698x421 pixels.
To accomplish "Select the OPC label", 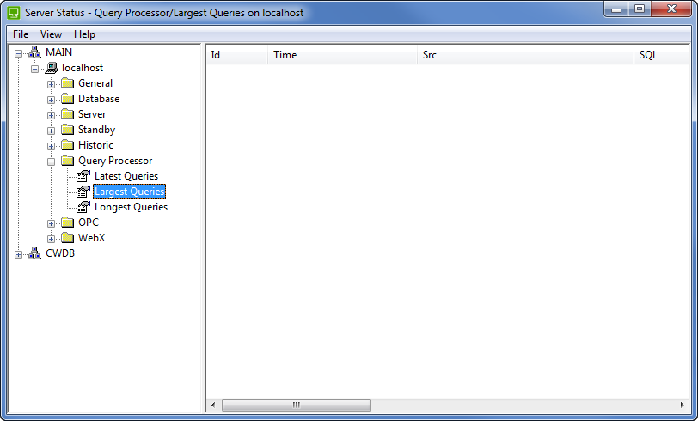I will (89, 222).
